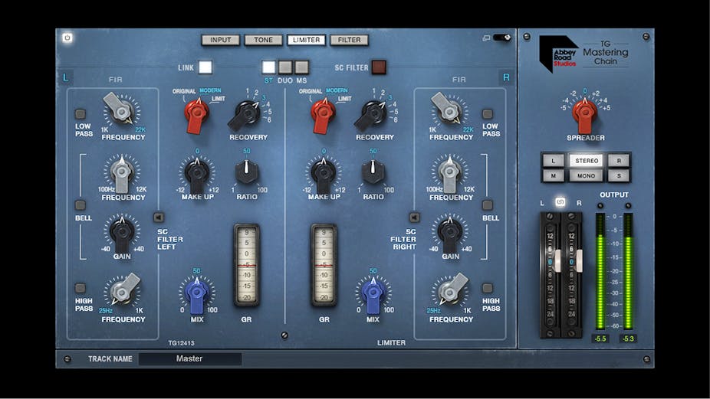Image resolution: width=710 pixels, height=399 pixels.
Task: Enable the right channel High Pass filter
Action: [488, 288]
